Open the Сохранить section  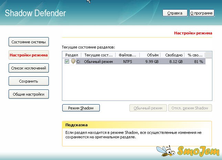tap(29, 81)
